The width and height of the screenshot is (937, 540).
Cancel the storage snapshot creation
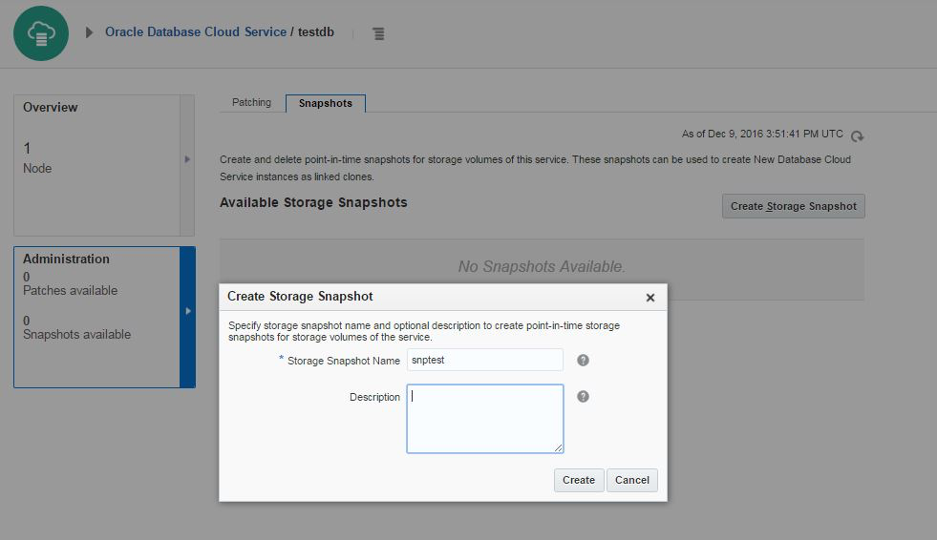coord(631,480)
